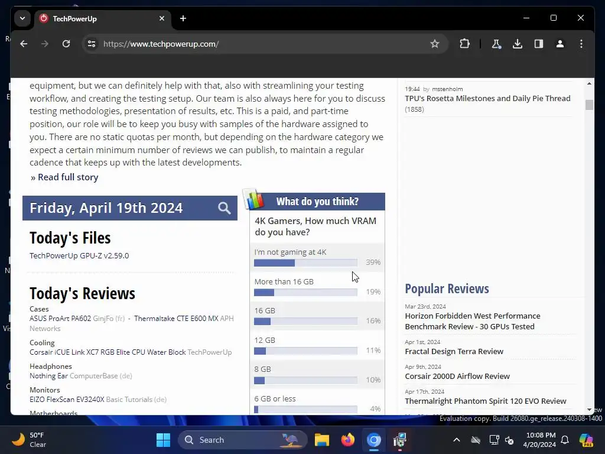Select the 16 GB poll option
Viewport: 605px width, 454px height.
[x=265, y=310]
